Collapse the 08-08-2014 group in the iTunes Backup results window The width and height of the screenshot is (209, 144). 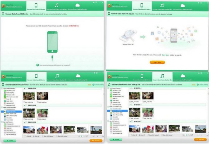pyautogui.click(x=130, y=88)
